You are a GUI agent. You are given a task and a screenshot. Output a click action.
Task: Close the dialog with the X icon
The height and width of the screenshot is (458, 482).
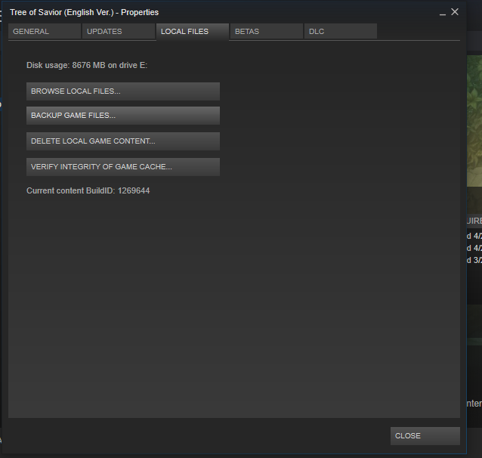454,12
